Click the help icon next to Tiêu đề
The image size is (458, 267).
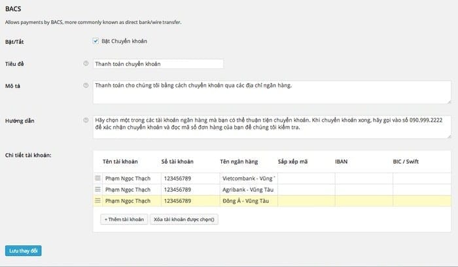click(86, 63)
